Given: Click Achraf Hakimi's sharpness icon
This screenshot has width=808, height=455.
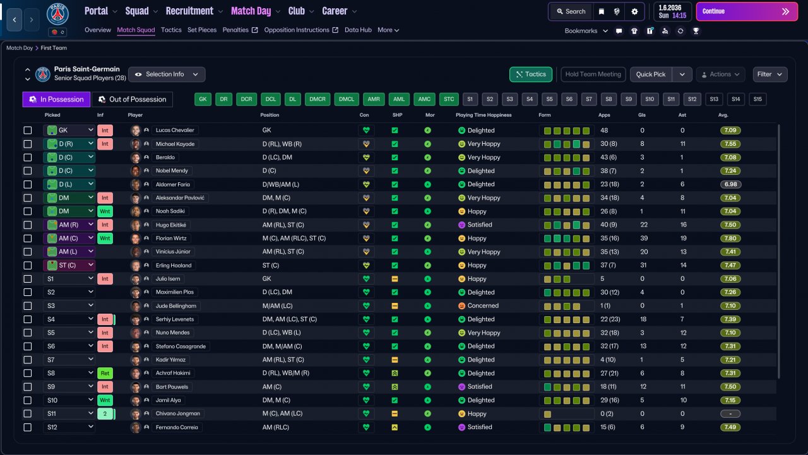Looking at the screenshot, I should click(395, 374).
